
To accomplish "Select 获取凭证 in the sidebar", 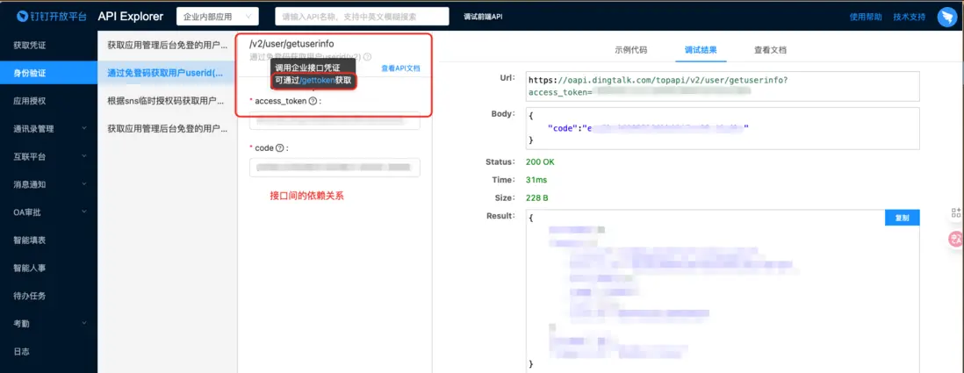I will point(48,46).
